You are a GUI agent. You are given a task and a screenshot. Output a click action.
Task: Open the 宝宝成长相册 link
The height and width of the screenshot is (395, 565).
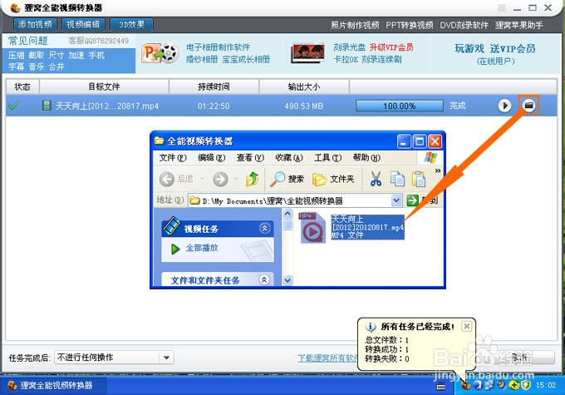tap(246, 59)
